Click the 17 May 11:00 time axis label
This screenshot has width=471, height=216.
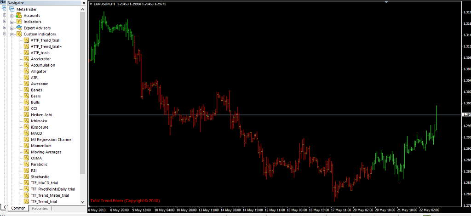340,210
